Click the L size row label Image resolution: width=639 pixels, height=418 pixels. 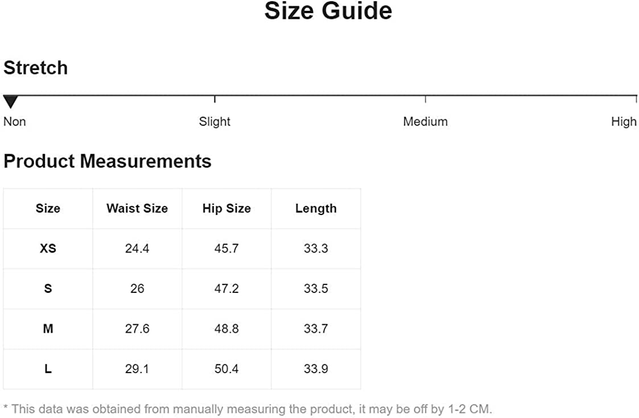pos(48,369)
